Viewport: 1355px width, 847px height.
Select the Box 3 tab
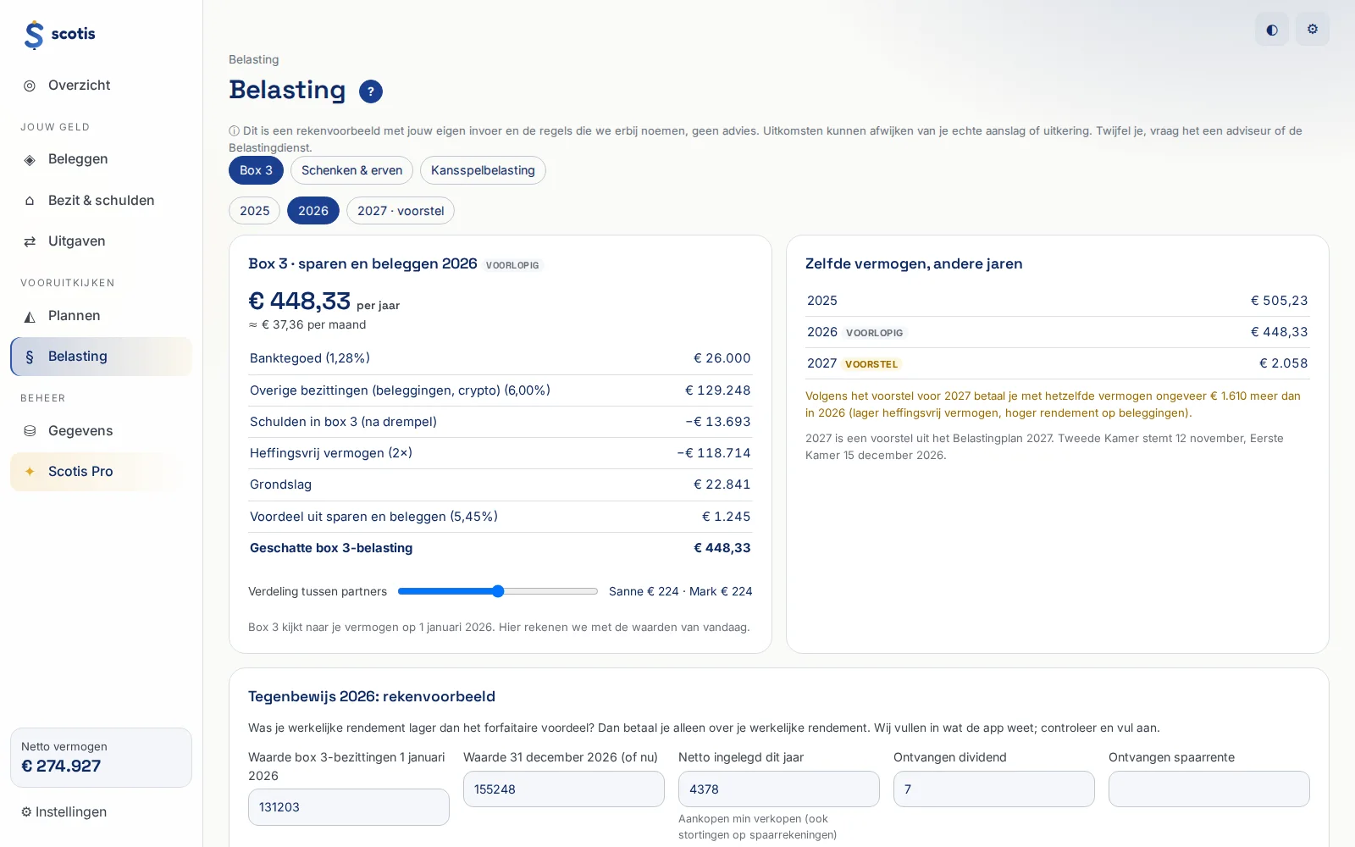coord(256,170)
